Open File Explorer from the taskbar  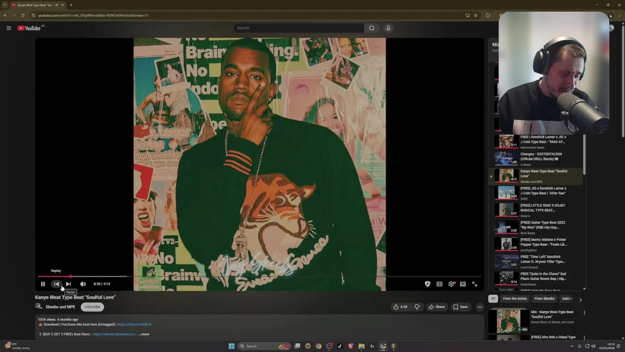point(361,346)
